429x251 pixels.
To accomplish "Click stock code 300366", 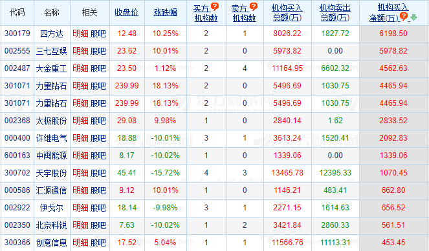I will click(17, 243).
